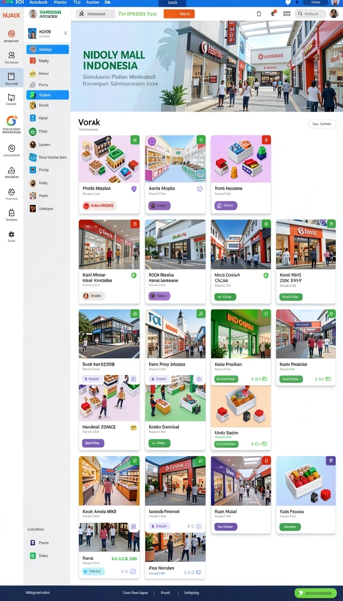Click the search field in top bar
The width and height of the screenshot is (343, 601).
pyautogui.click(x=310, y=14)
